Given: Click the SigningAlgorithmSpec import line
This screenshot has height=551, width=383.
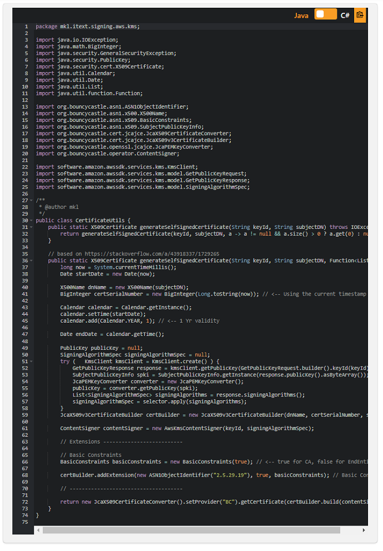Looking at the screenshot, I should (x=143, y=187).
